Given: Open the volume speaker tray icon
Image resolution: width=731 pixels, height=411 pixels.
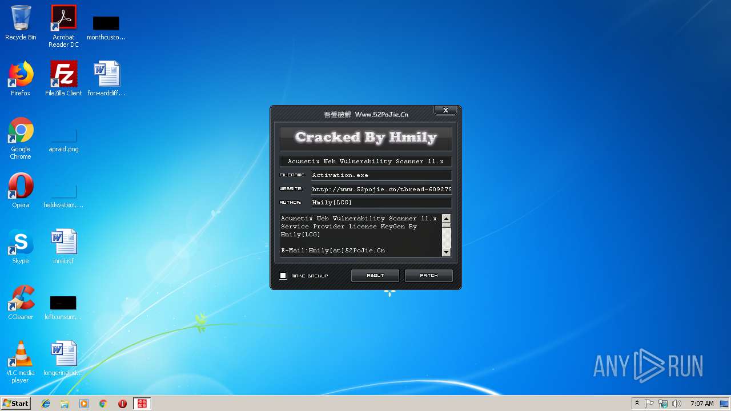Looking at the screenshot, I should click(x=677, y=404).
